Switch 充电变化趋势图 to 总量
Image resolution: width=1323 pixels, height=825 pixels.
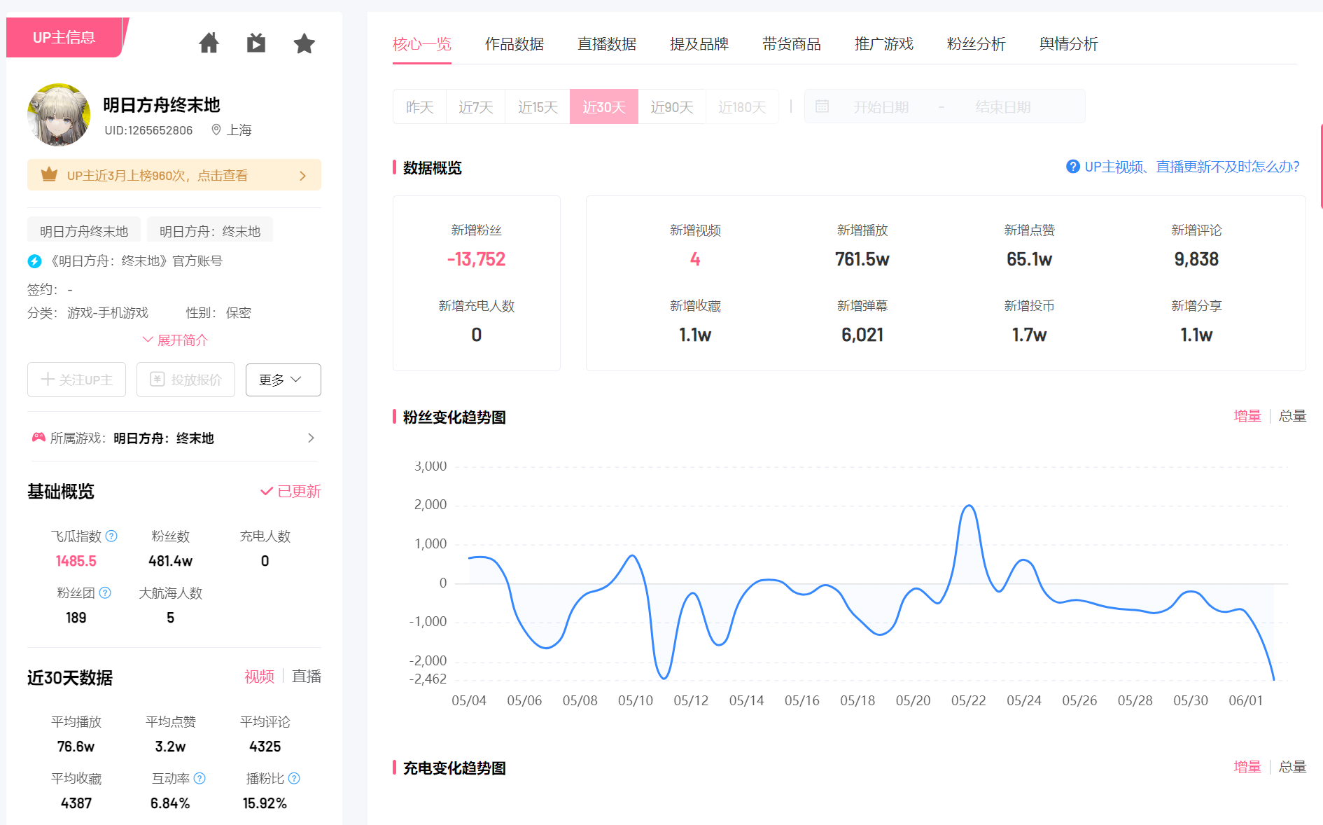pyautogui.click(x=1292, y=767)
